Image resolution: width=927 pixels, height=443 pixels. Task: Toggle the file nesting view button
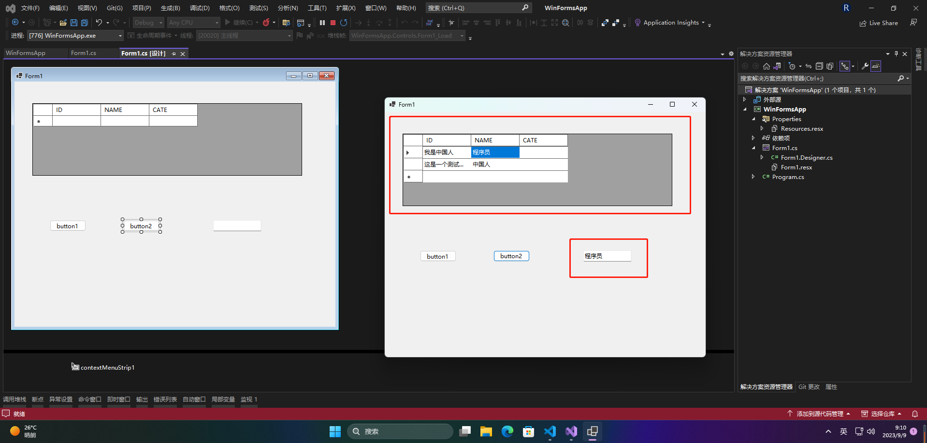click(845, 66)
